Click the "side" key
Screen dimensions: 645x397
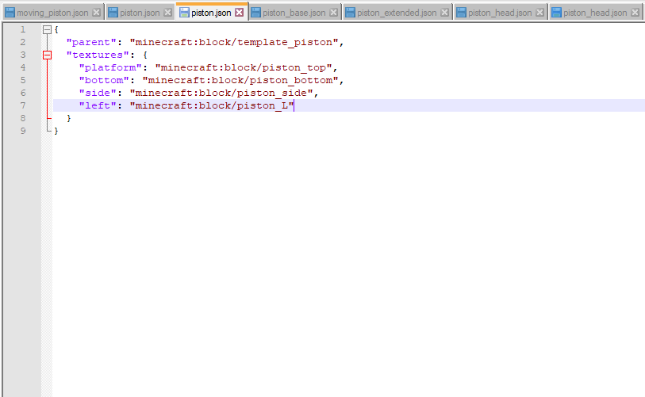point(98,93)
